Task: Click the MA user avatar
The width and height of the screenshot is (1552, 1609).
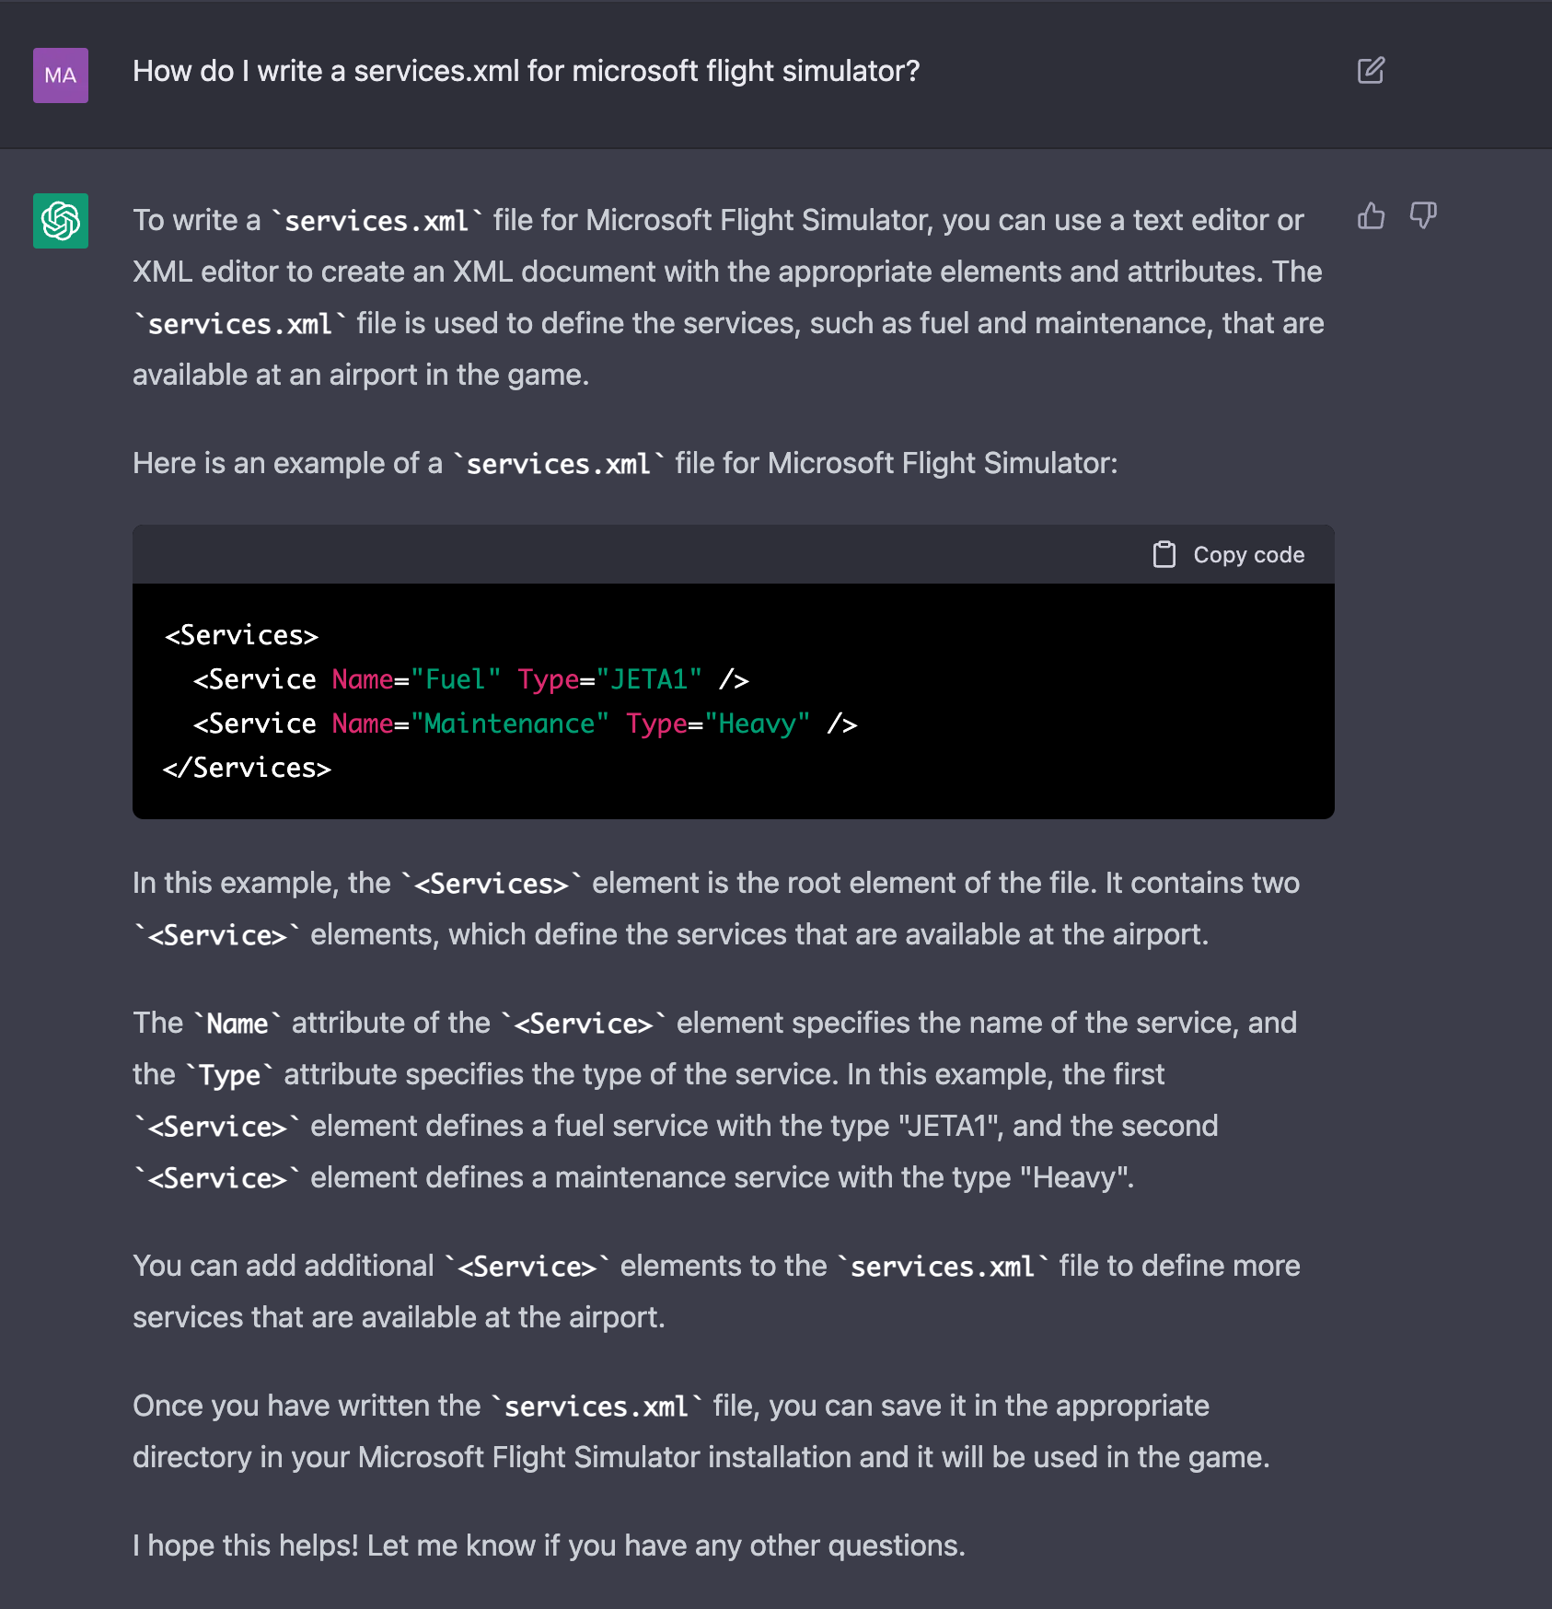Action: tap(60, 75)
